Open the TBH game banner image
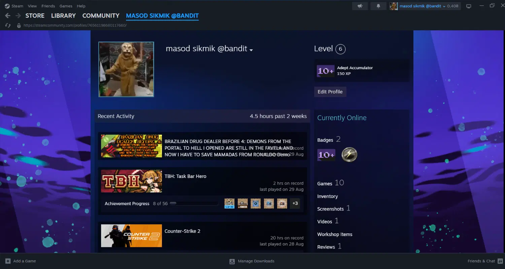The width and height of the screenshot is (505, 269). click(x=131, y=181)
